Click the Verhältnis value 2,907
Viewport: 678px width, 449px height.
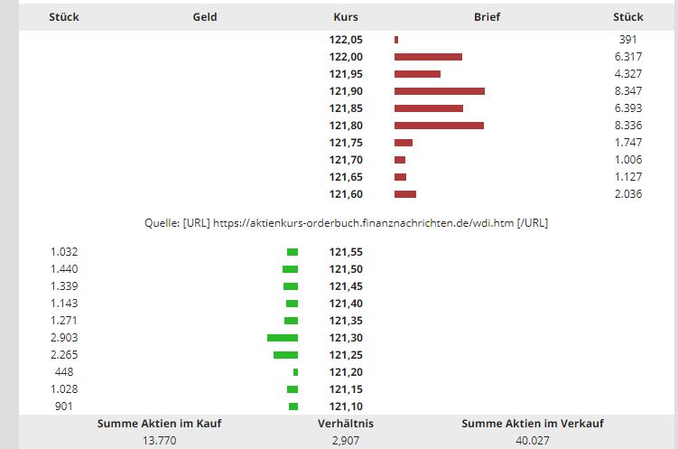(x=346, y=441)
